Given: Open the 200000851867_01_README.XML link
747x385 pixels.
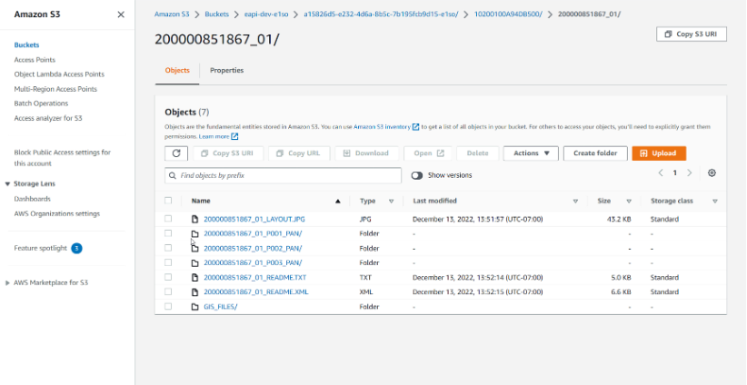Looking at the screenshot, I should click(256, 292).
